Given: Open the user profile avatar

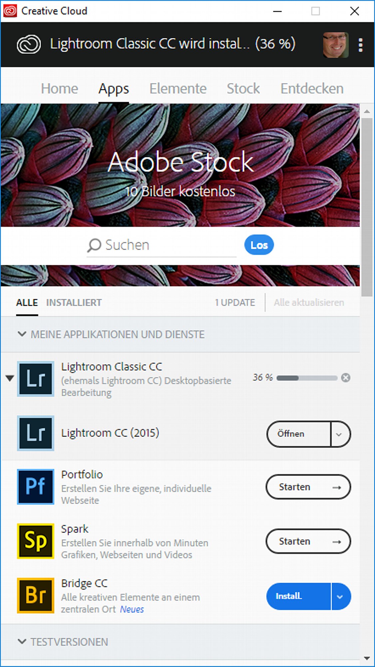Looking at the screenshot, I should [x=335, y=45].
